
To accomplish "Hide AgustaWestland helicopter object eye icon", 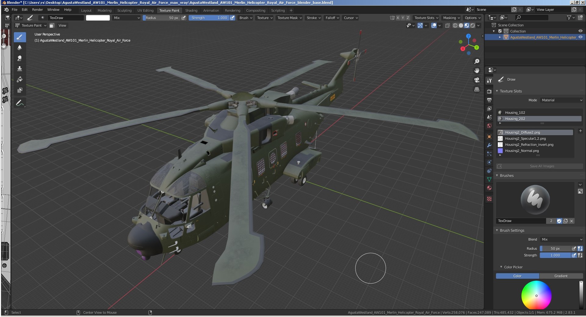I will 580,37.
